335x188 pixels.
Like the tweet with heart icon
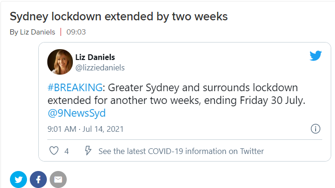pos(54,151)
